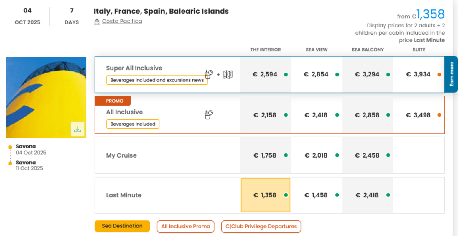458x236 pixels.
Task: Click the download icon on ship image
Action: (78, 129)
